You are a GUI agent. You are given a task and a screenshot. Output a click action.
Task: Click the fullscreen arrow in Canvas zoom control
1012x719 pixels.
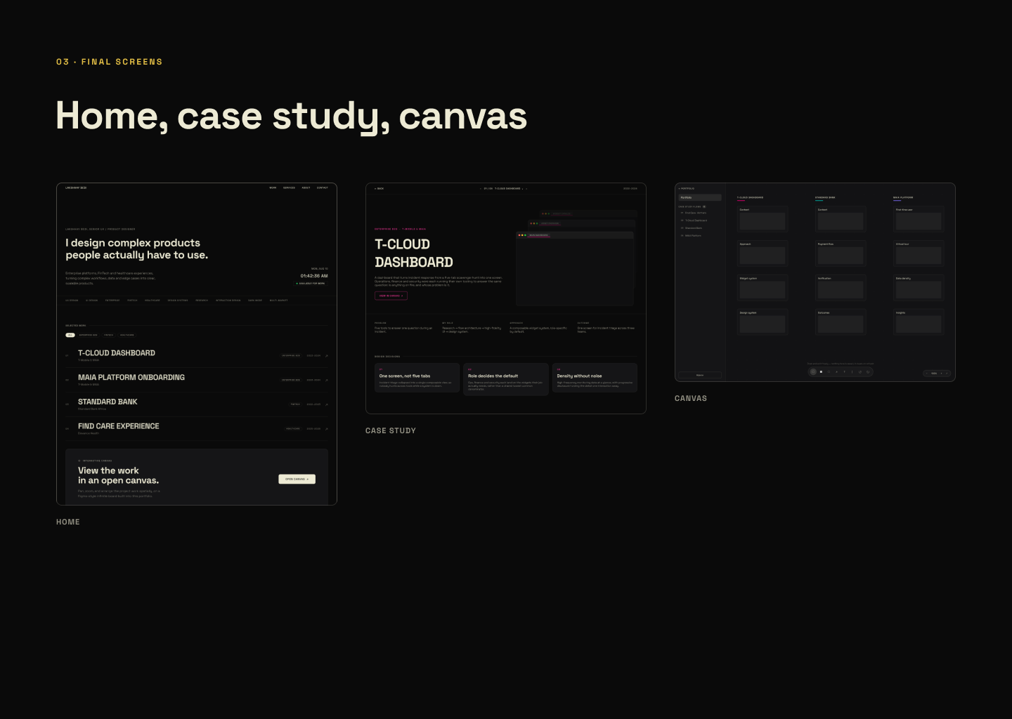tap(947, 374)
